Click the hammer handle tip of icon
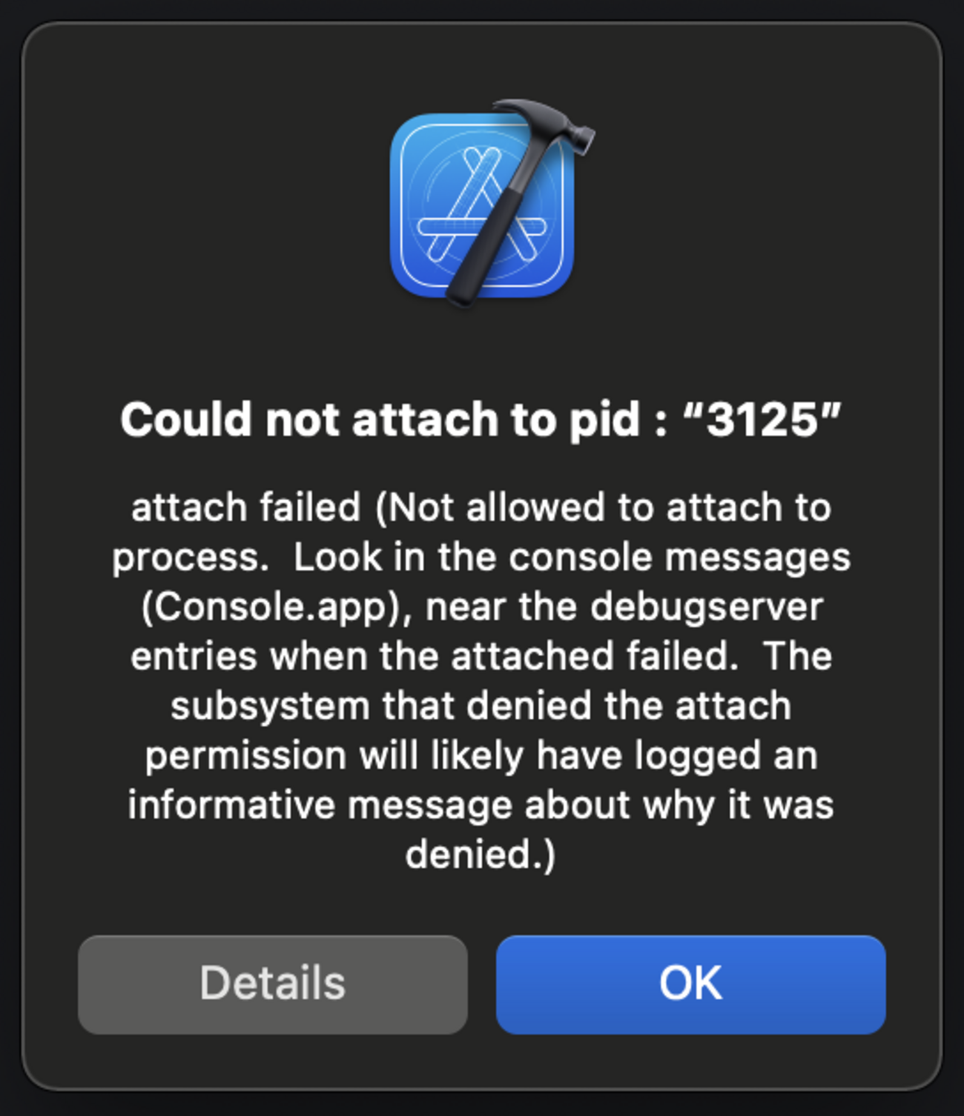Screen dimensions: 964x1116 (460, 293)
